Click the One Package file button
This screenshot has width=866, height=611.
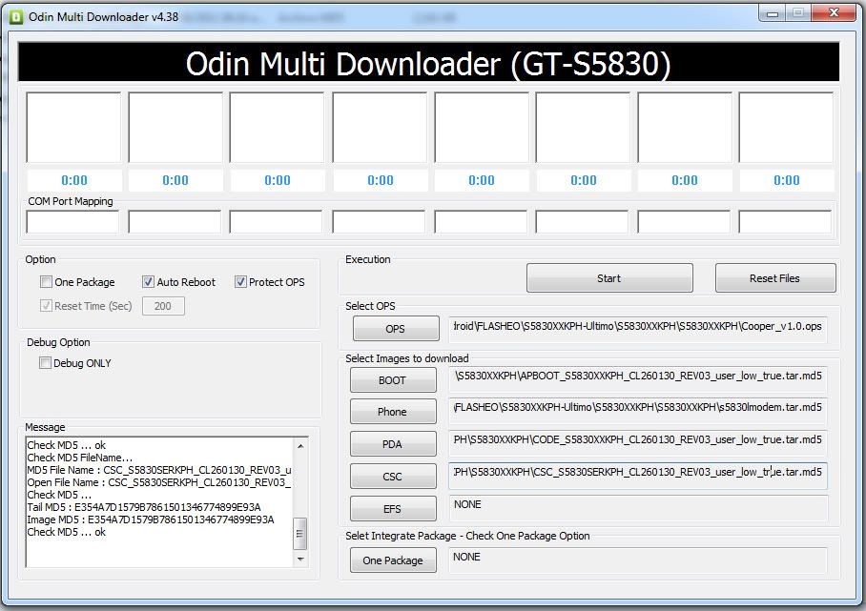[393, 560]
